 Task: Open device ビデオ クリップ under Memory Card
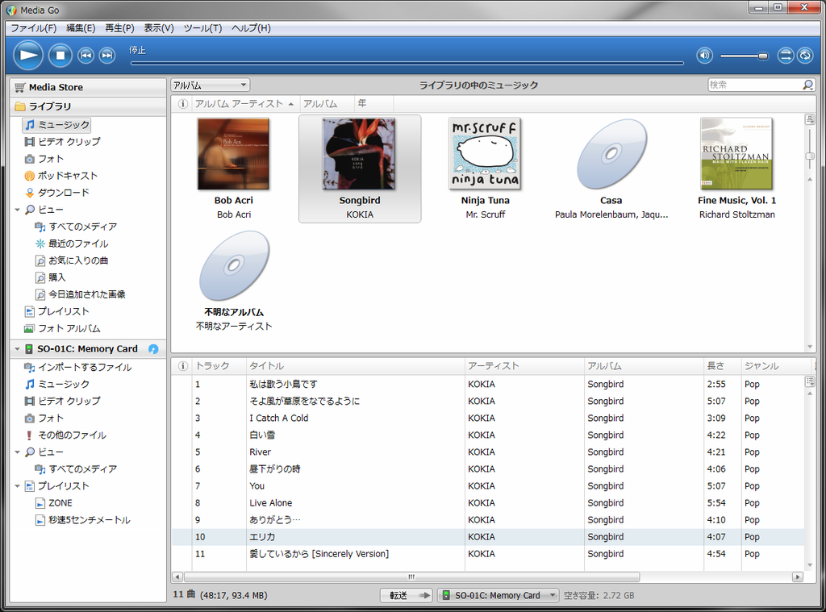coord(62,401)
